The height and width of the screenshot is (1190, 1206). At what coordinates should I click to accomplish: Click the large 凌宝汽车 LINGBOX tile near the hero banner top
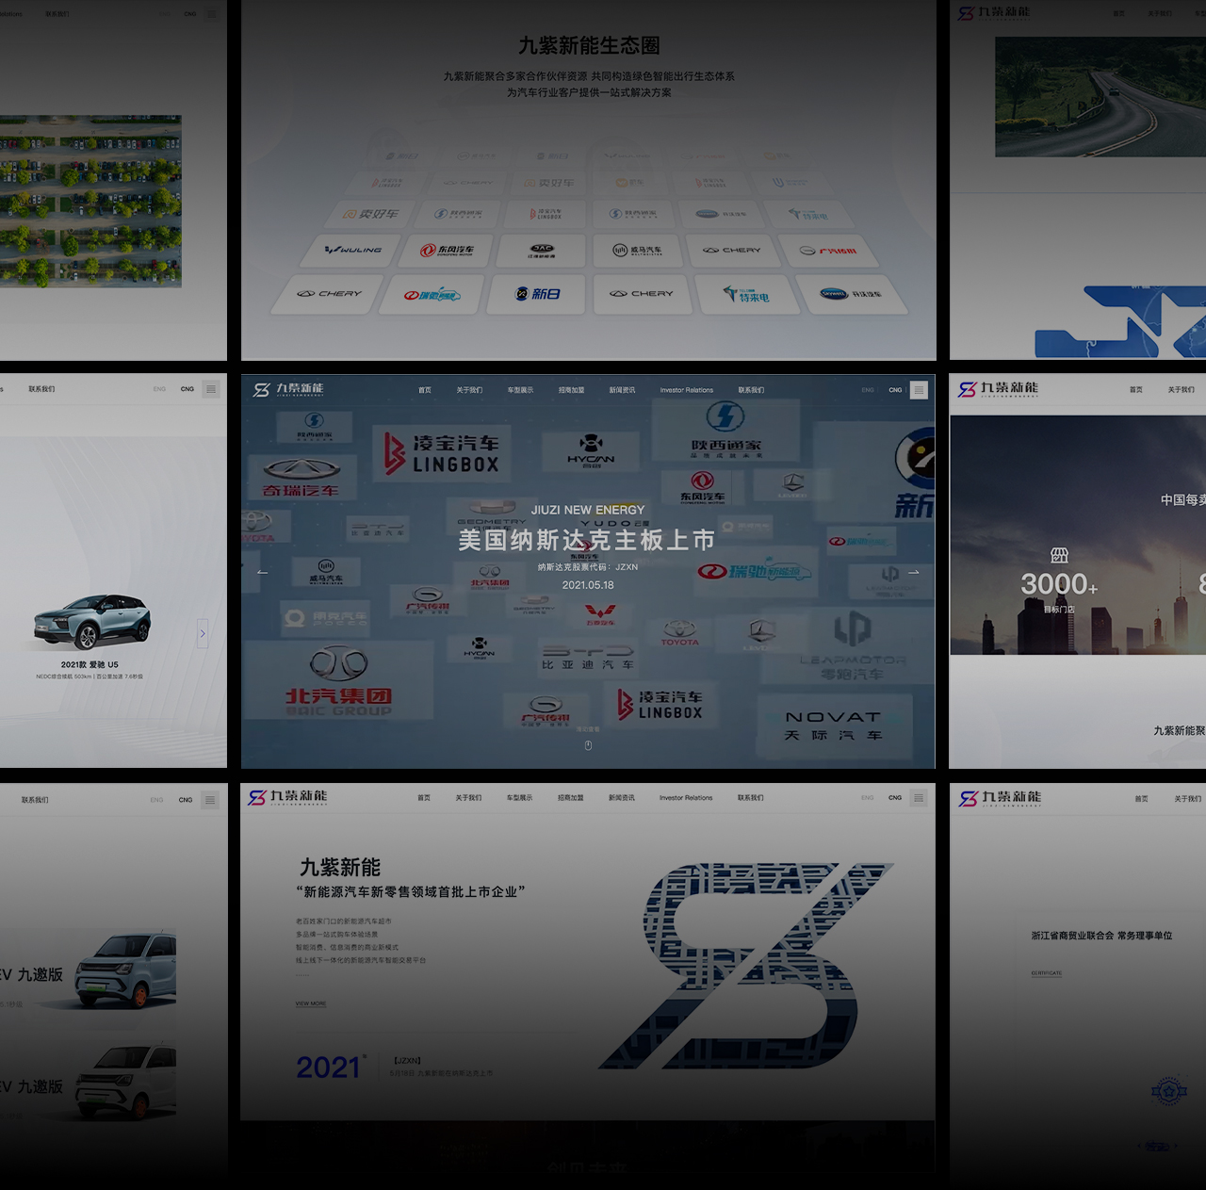click(440, 453)
